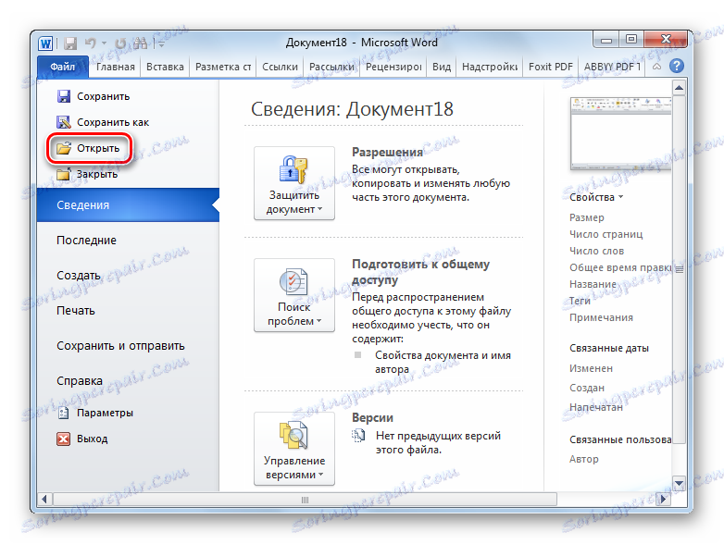
Task: Click the Save icon in quick access toolbar
Action: pyautogui.click(x=70, y=43)
